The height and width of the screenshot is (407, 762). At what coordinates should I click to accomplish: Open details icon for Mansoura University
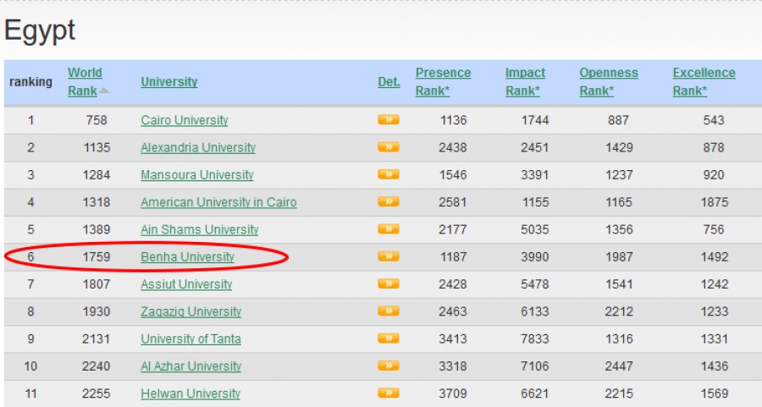pyautogui.click(x=389, y=173)
